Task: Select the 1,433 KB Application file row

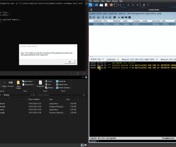Action: pyautogui.click(x=38, y=103)
